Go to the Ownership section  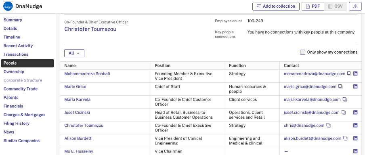[14, 72]
